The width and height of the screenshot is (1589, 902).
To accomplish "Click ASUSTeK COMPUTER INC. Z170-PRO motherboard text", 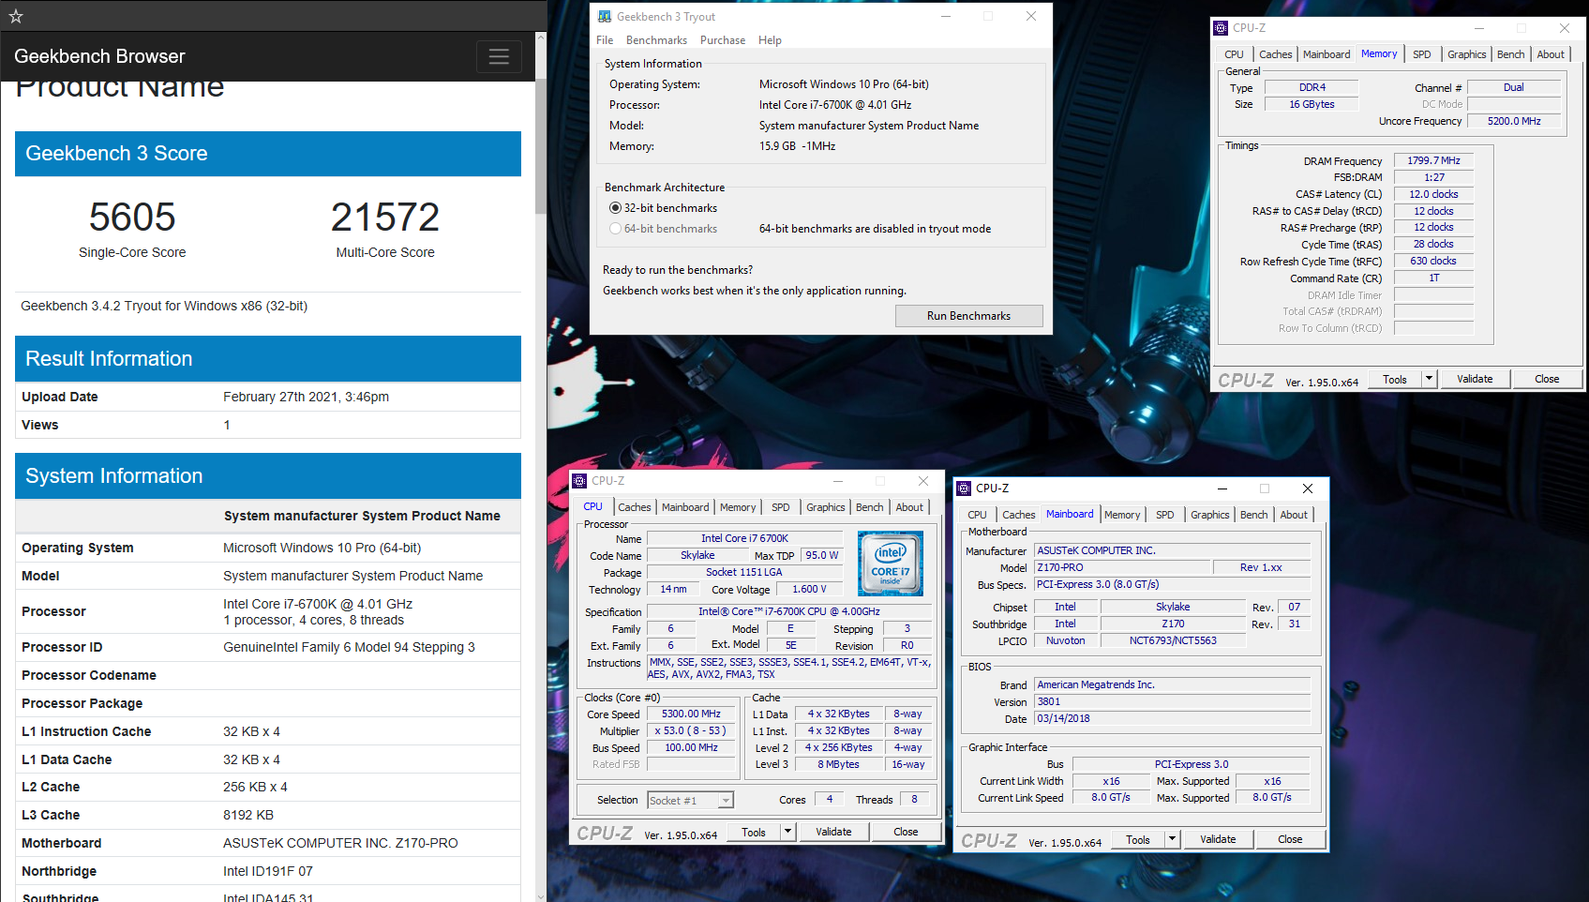I will (x=340, y=843).
